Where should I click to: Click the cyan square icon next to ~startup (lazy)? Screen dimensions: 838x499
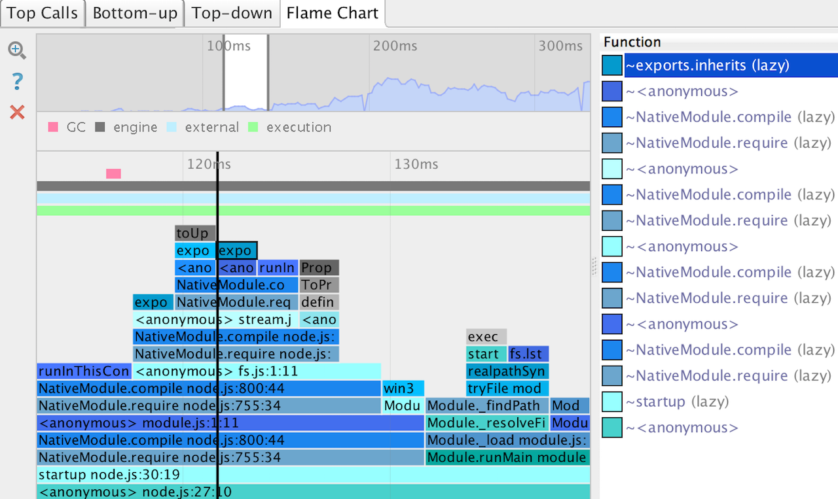point(611,402)
